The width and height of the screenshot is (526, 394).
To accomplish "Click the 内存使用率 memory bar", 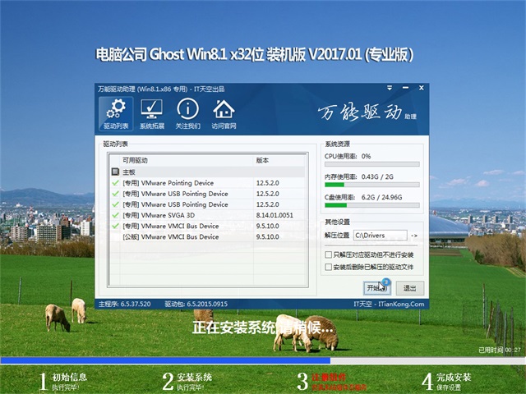I will click(371, 185).
